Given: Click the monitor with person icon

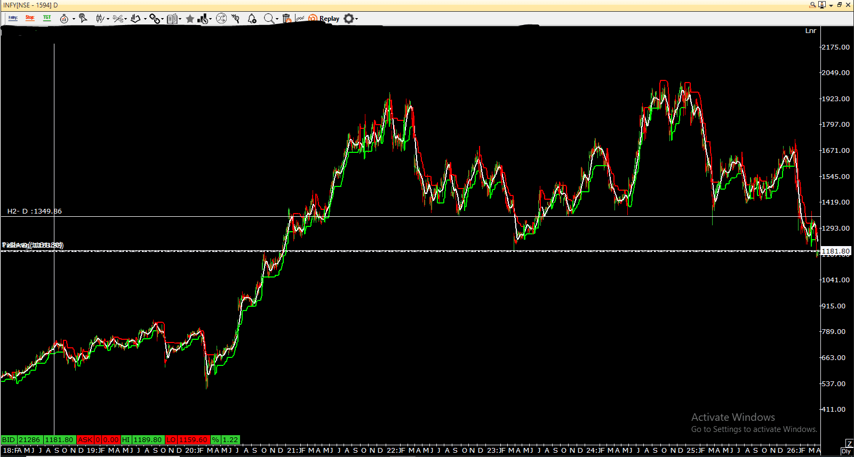Looking at the screenshot, I should pos(822,5).
